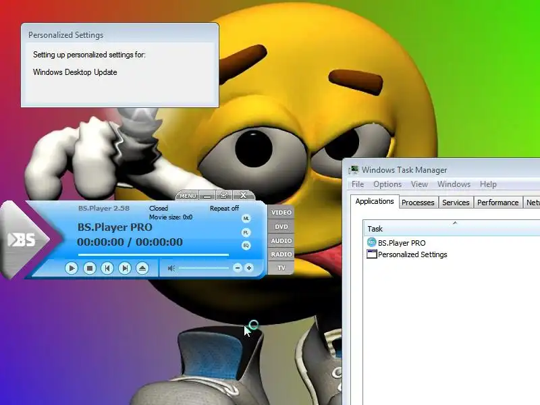
Task: Switch to the Services tab
Action: (456, 202)
